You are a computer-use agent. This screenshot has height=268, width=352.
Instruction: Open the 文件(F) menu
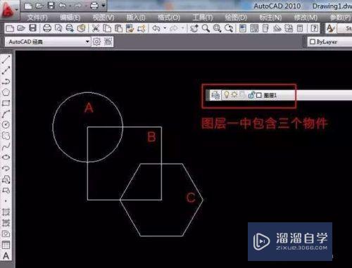37,18
